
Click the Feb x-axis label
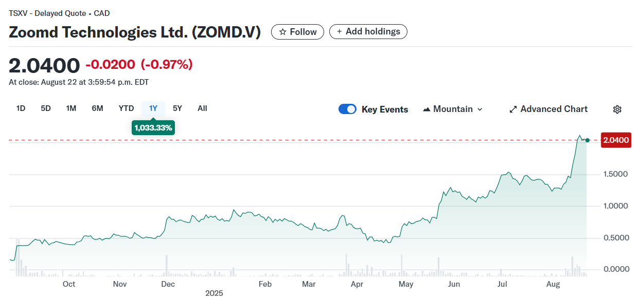pos(264,284)
